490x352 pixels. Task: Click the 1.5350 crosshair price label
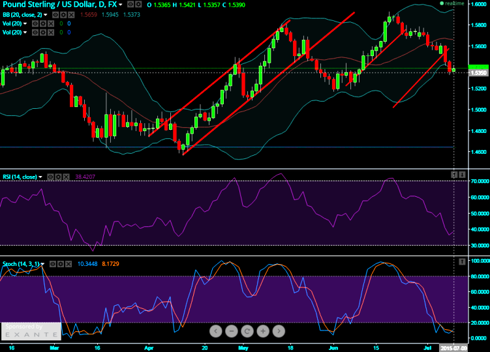pyautogui.click(x=479, y=73)
